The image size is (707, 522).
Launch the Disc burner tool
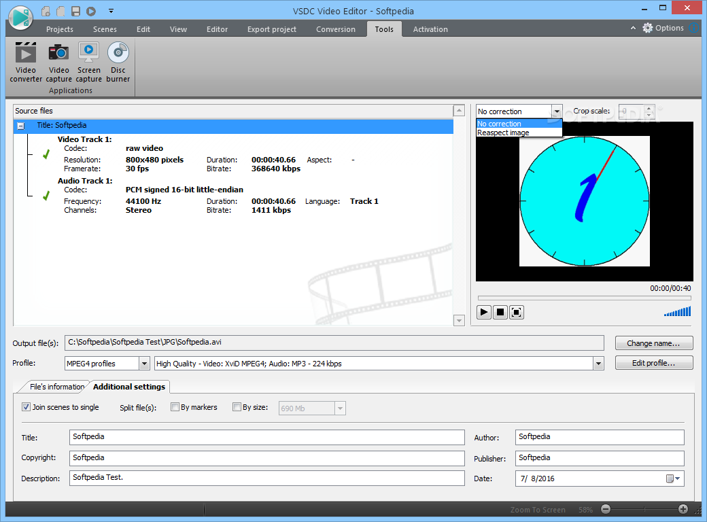tap(118, 63)
